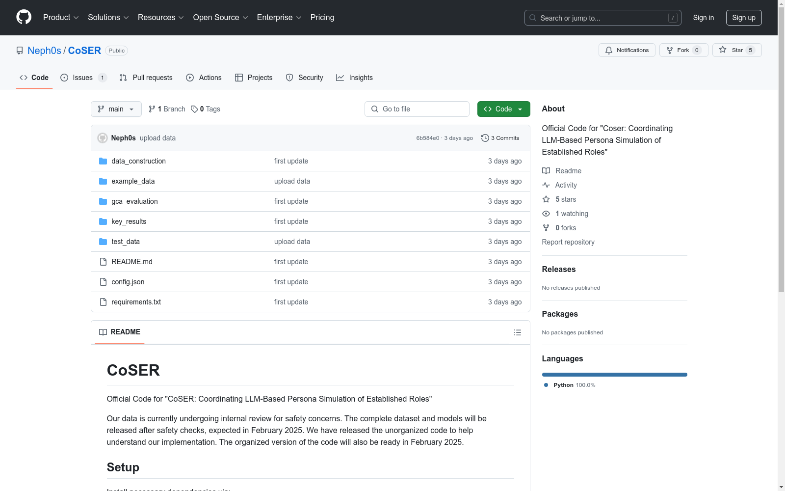Click the fork icon beside 0 forks
The width and height of the screenshot is (785, 491).
546,228
